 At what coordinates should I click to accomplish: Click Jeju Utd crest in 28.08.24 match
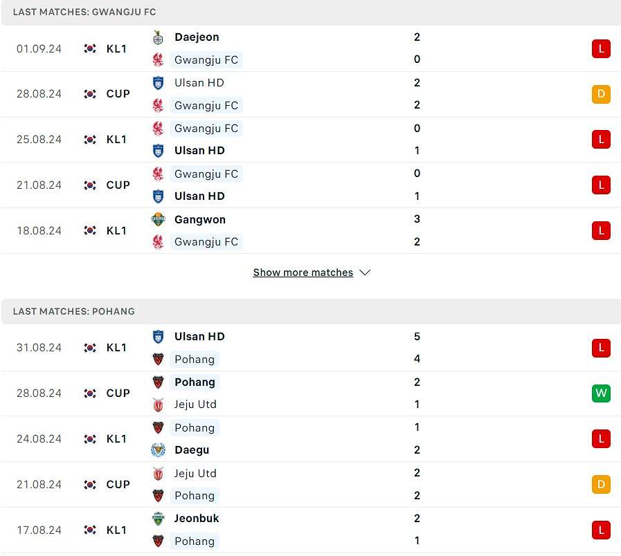pyautogui.click(x=158, y=405)
